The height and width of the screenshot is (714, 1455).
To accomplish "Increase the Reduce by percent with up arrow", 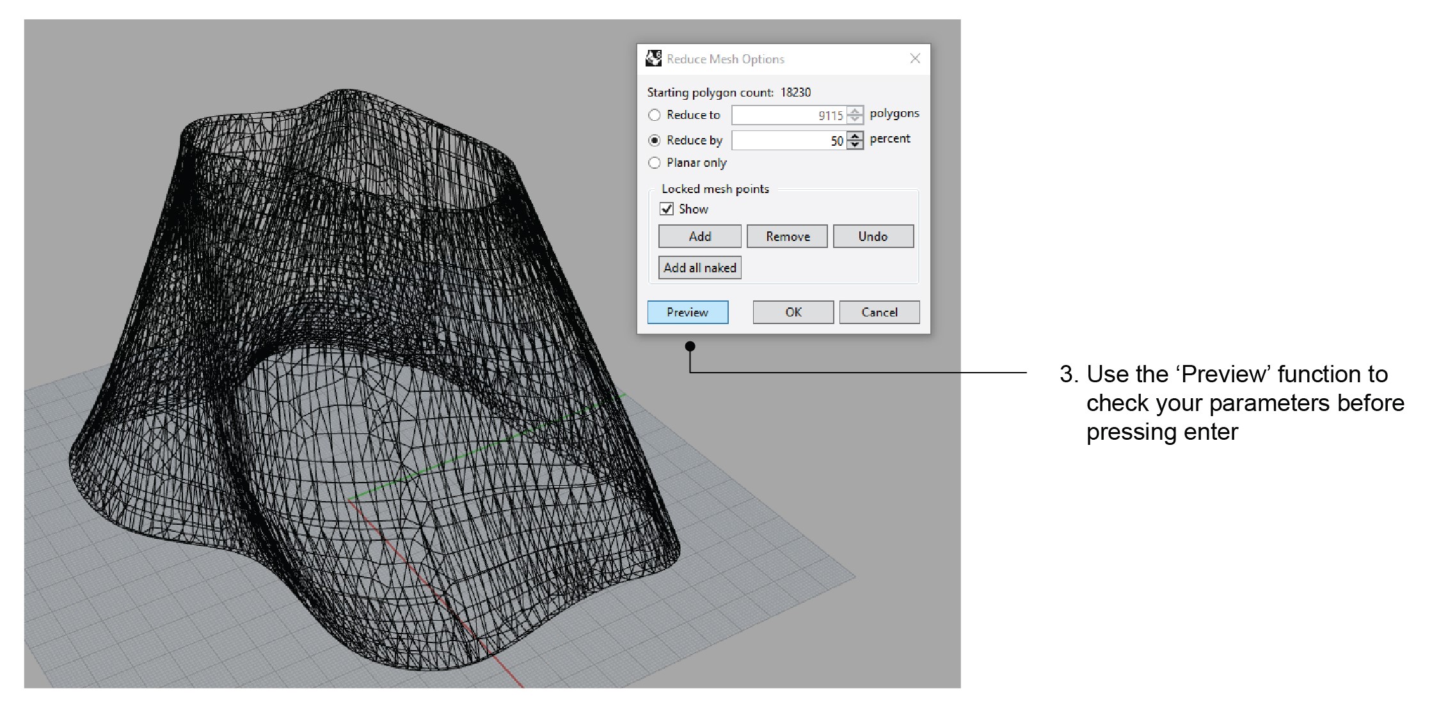I will click(855, 136).
